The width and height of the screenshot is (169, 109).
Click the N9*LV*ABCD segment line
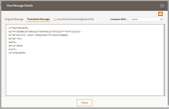tap(16, 46)
